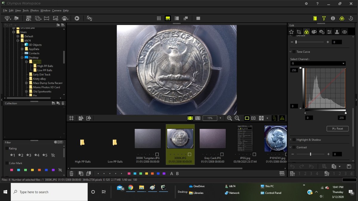358x201 pixels.
Task: Apply the pink color mark in filmstrip bar
Action: [129, 174]
